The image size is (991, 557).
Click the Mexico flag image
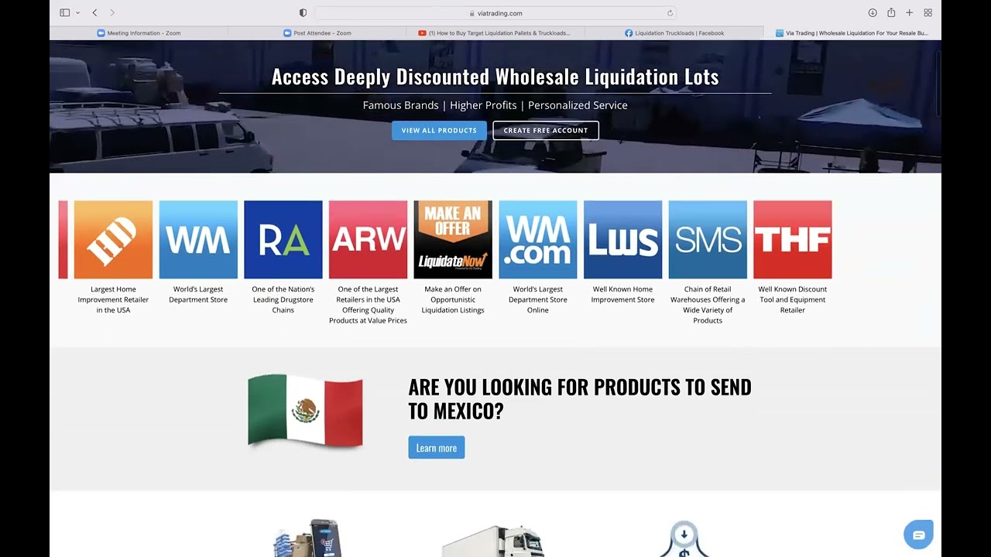pyautogui.click(x=305, y=411)
